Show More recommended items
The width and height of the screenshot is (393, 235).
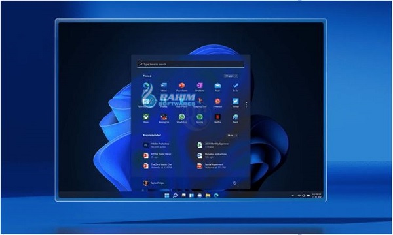click(x=233, y=135)
